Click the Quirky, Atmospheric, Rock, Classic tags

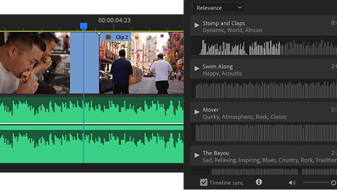click(244, 117)
